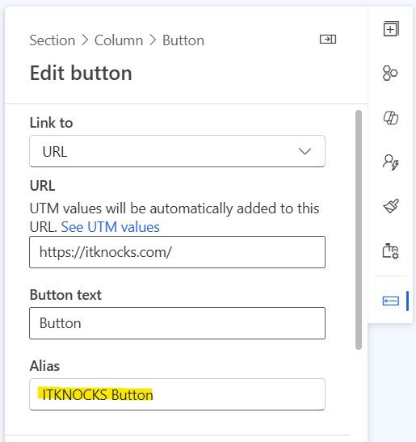
Task: Click the chevron arrow in Link to box
Action: (305, 151)
